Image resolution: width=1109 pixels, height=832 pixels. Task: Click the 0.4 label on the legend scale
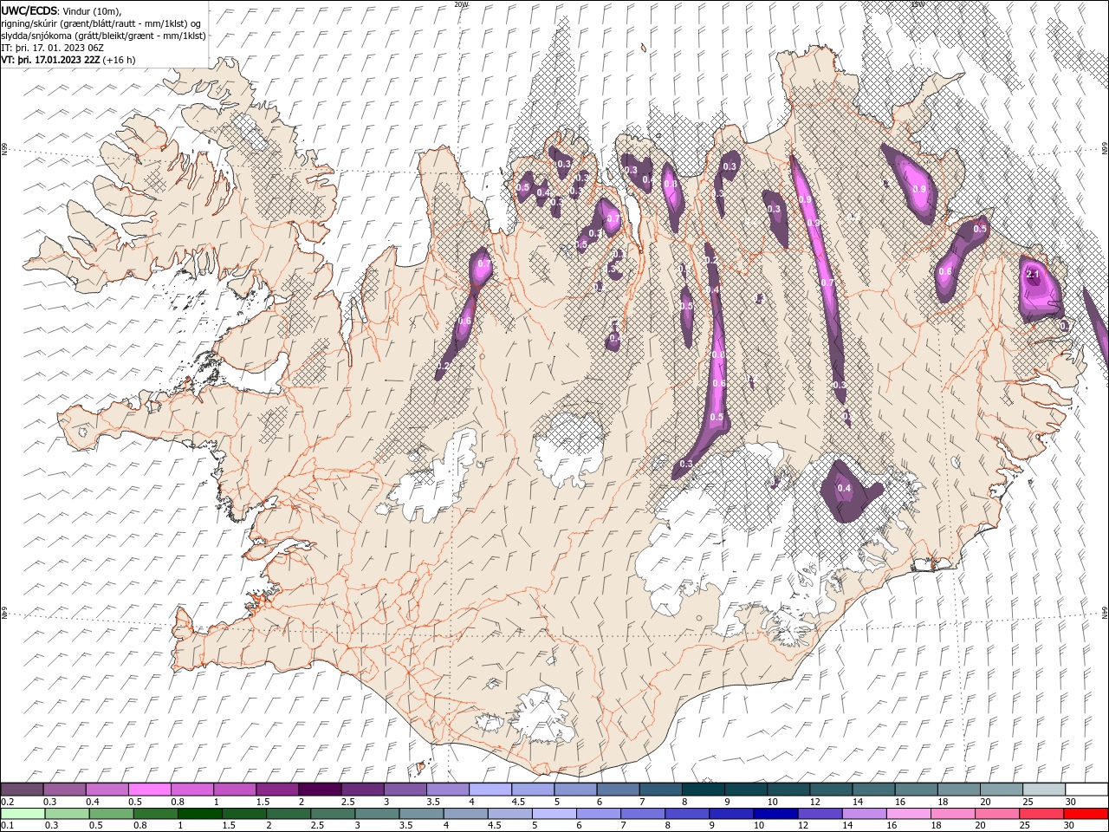click(93, 802)
